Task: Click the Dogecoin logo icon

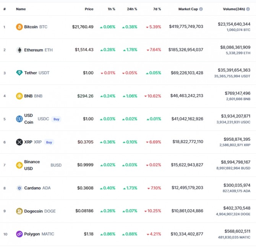Action: click(19, 211)
